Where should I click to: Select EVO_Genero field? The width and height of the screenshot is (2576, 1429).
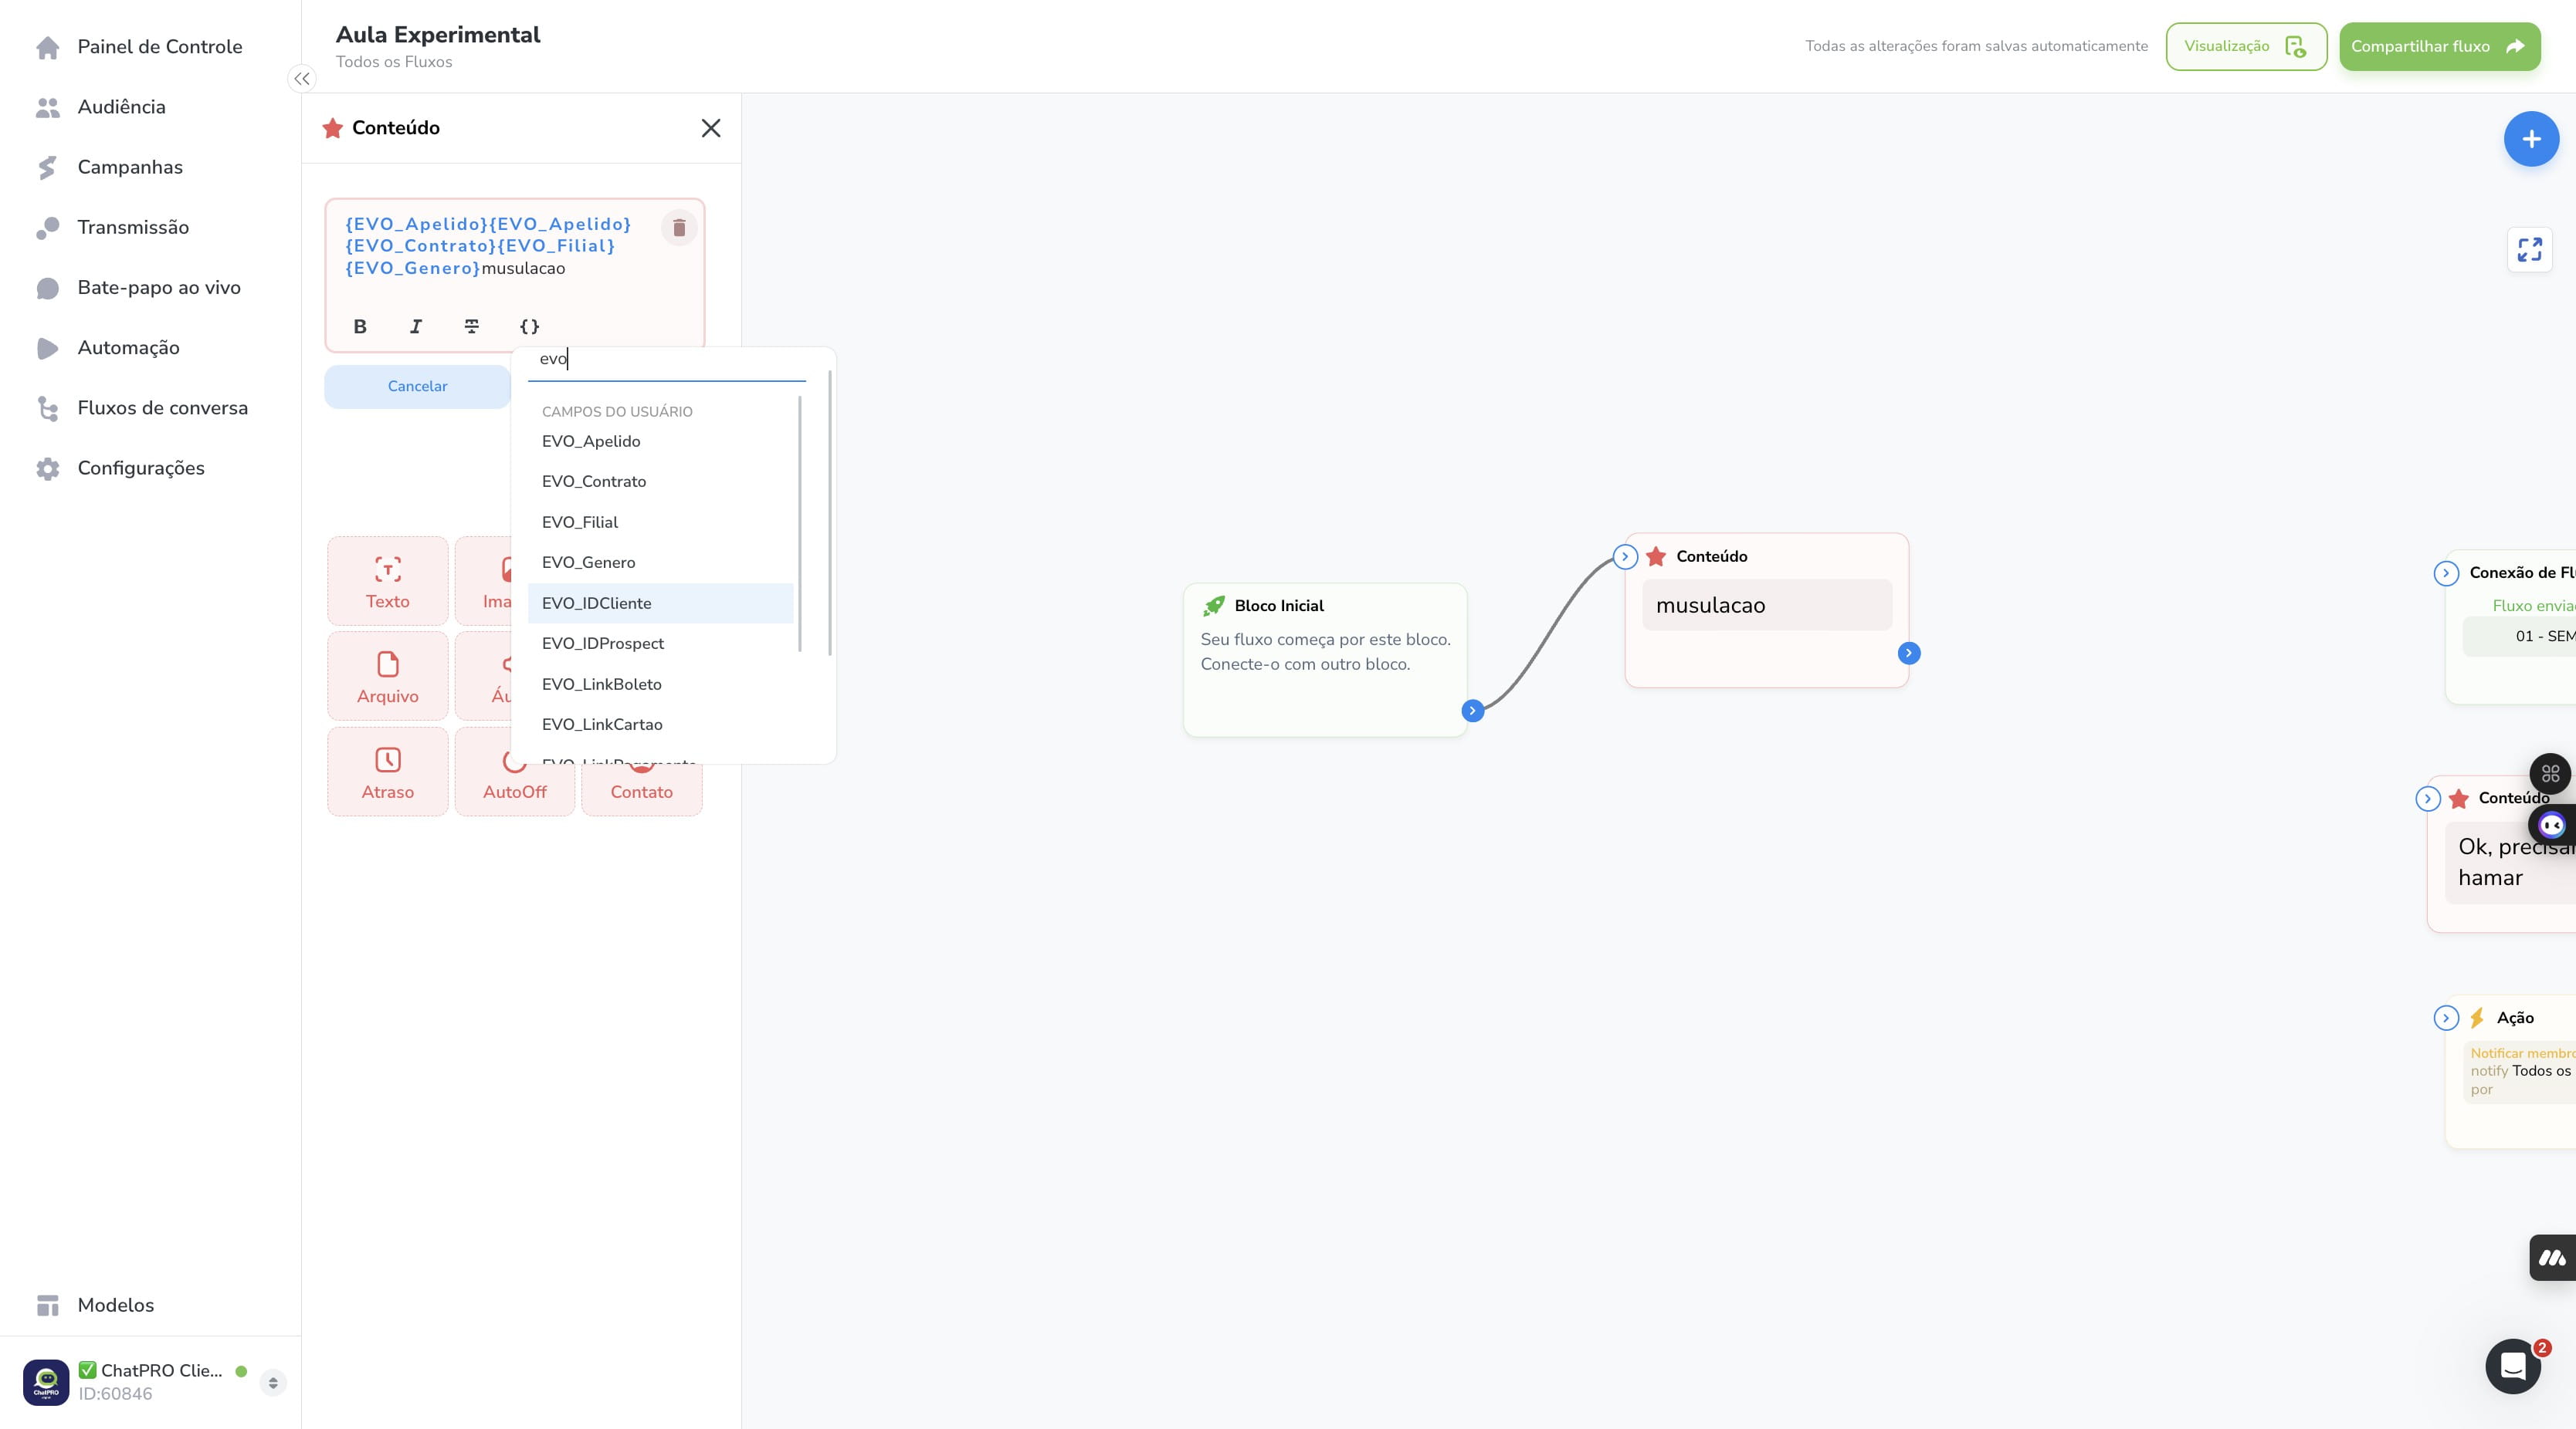click(x=660, y=562)
